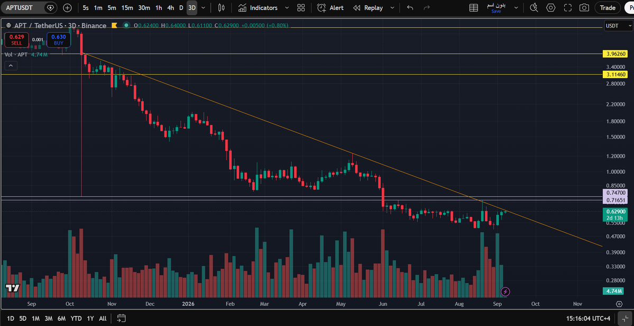This screenshot has width=634, height=326.
Task: Click the yellow flag icon in legend
Action: [x=114, y=25]
